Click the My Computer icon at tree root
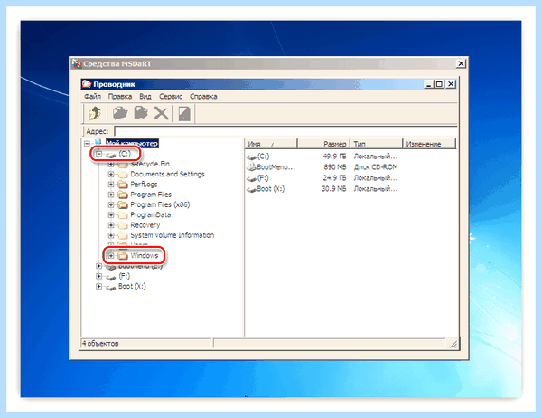This screenshot has height=418, width=542. click(x=98, y=143)
